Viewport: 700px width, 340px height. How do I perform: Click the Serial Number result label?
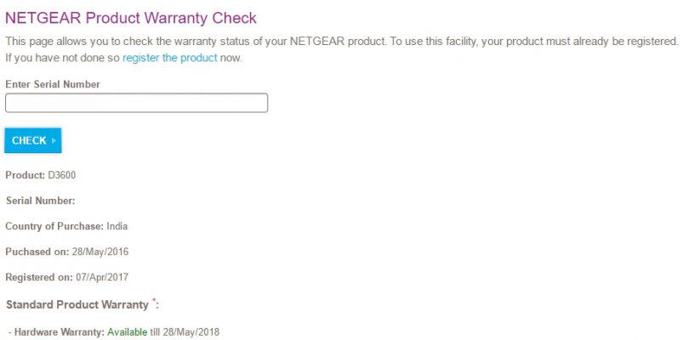41,201
